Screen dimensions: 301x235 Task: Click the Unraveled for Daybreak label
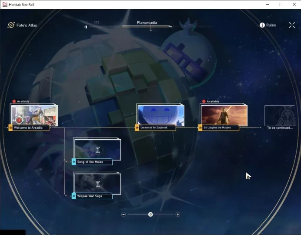(154, 128)
